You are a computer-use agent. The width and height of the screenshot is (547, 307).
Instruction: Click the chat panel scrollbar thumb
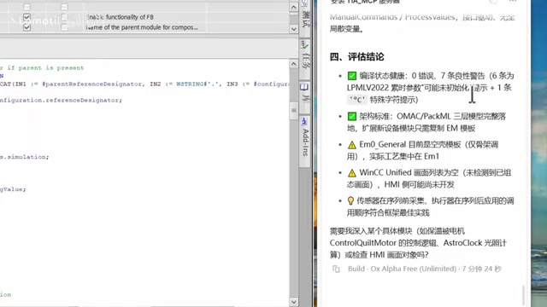[x=523, y=295]
